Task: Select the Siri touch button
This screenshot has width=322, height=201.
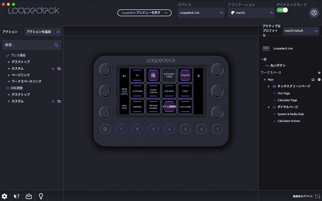Action: (137, 75)
